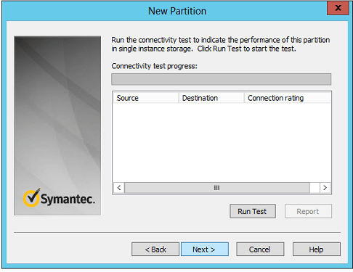Click the Connection rating column header
Image resolution: width=353 pixels, height=272 pixels.
click(x=288, y=98)
